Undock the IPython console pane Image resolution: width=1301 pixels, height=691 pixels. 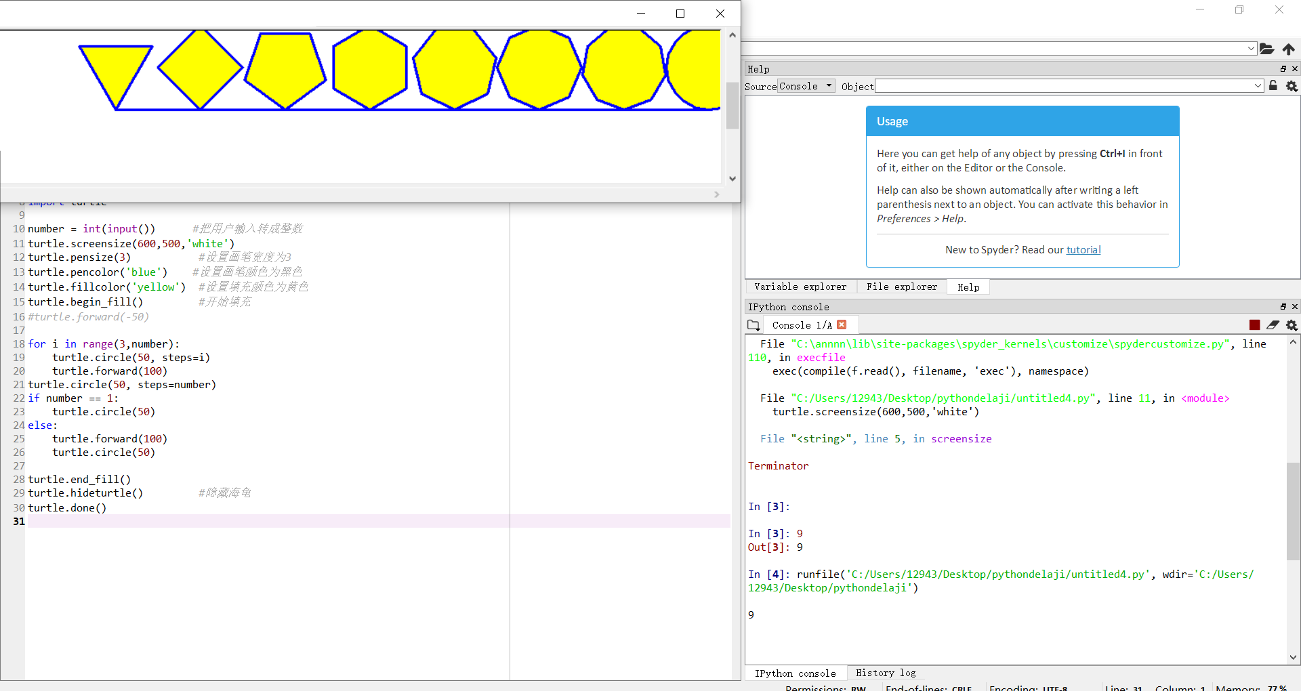1283,307
